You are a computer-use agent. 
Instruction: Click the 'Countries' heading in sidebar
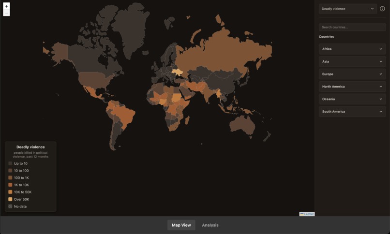pyautogui.click(x=326, y=37)
